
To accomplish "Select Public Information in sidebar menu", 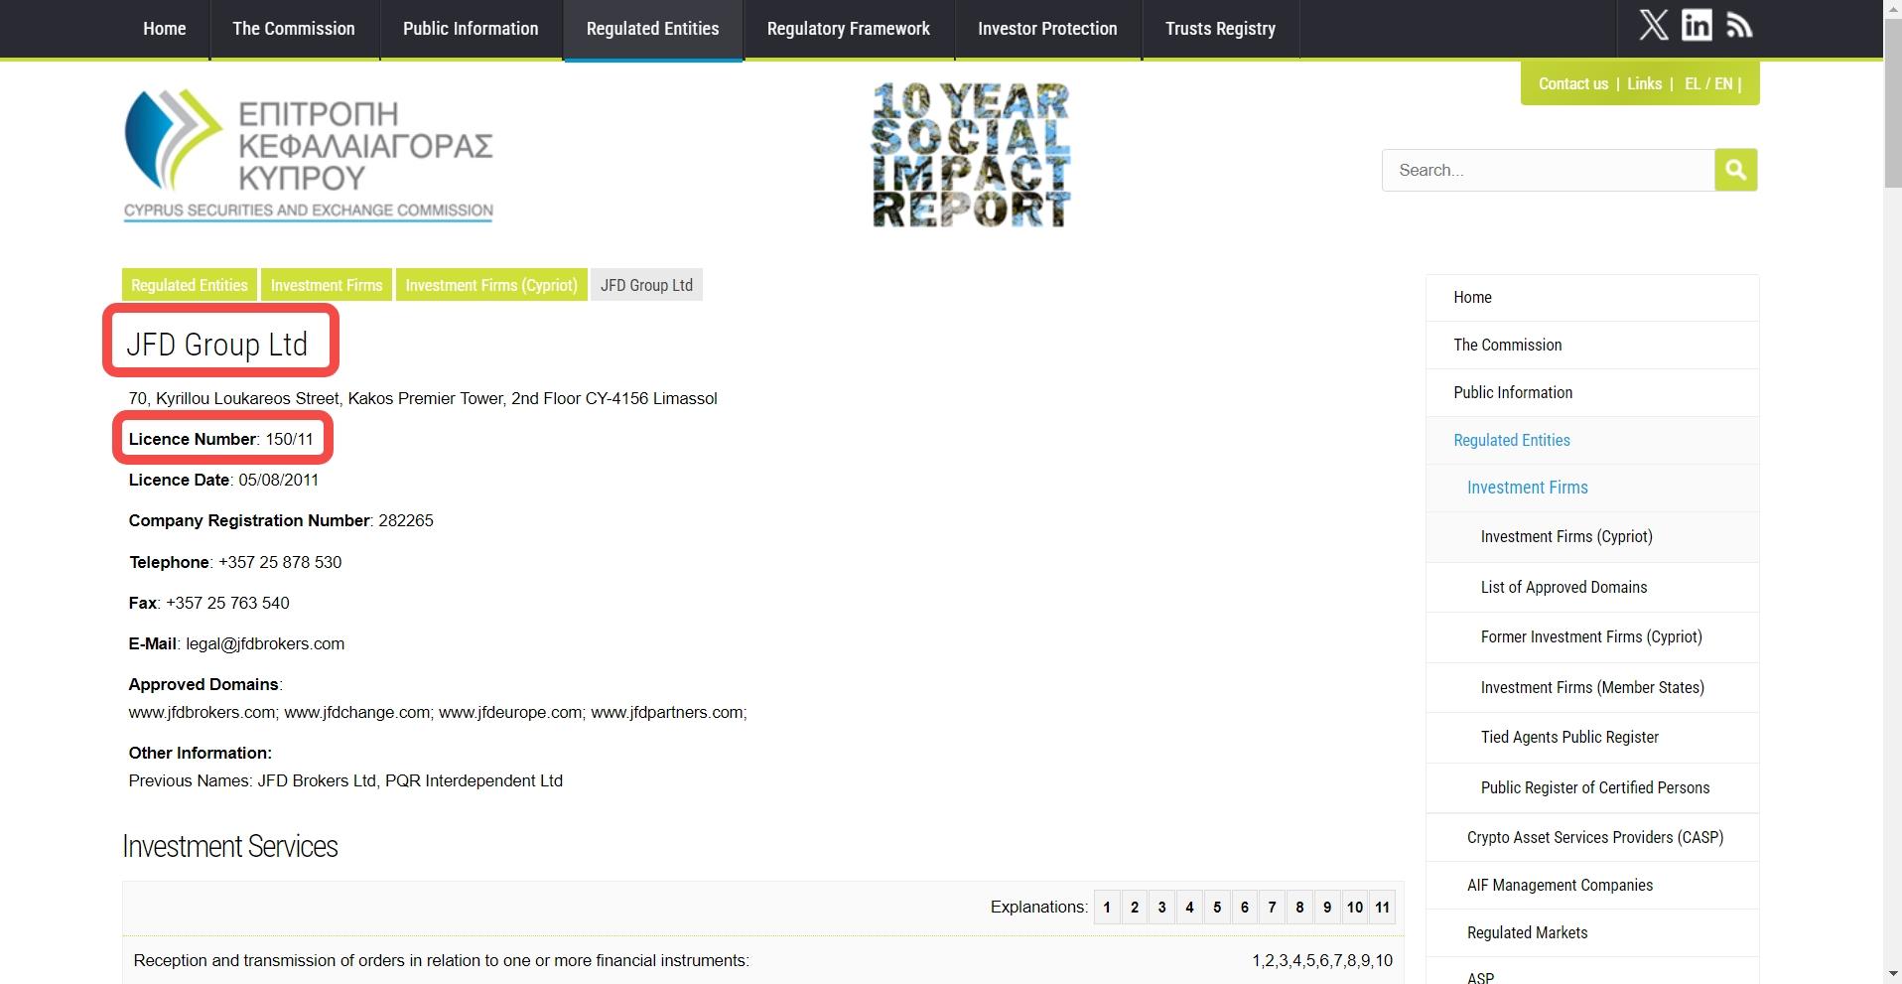I will click(1592, 392).
